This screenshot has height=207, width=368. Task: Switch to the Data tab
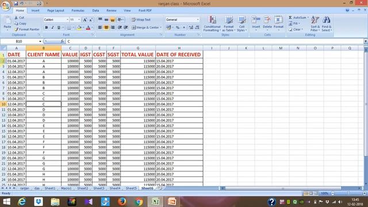pyautogui.click(x=95, y=10)
